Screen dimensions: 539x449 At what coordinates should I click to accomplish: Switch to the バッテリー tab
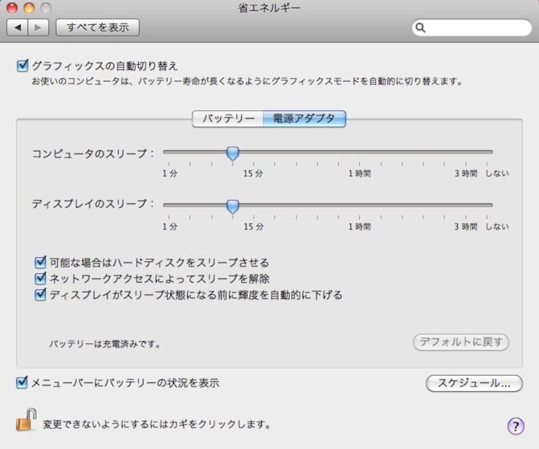228,119
